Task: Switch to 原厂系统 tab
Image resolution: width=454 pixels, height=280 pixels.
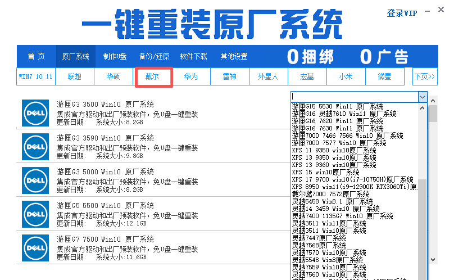Action: (75, 56)
